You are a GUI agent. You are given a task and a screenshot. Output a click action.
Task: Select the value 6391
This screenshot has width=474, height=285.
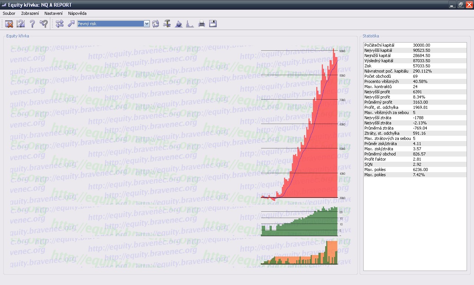pos(417,92)
